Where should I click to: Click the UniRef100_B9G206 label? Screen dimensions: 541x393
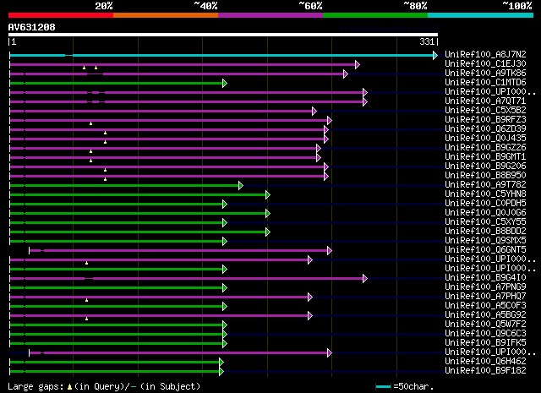point(485,166)
